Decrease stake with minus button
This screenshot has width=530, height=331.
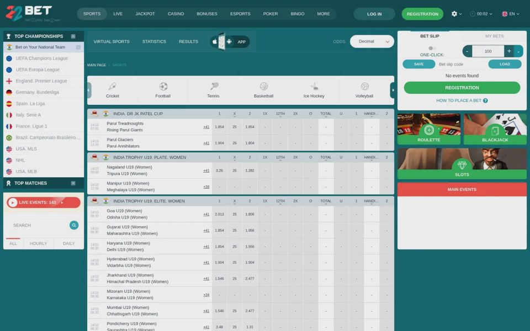pos(467,51)
